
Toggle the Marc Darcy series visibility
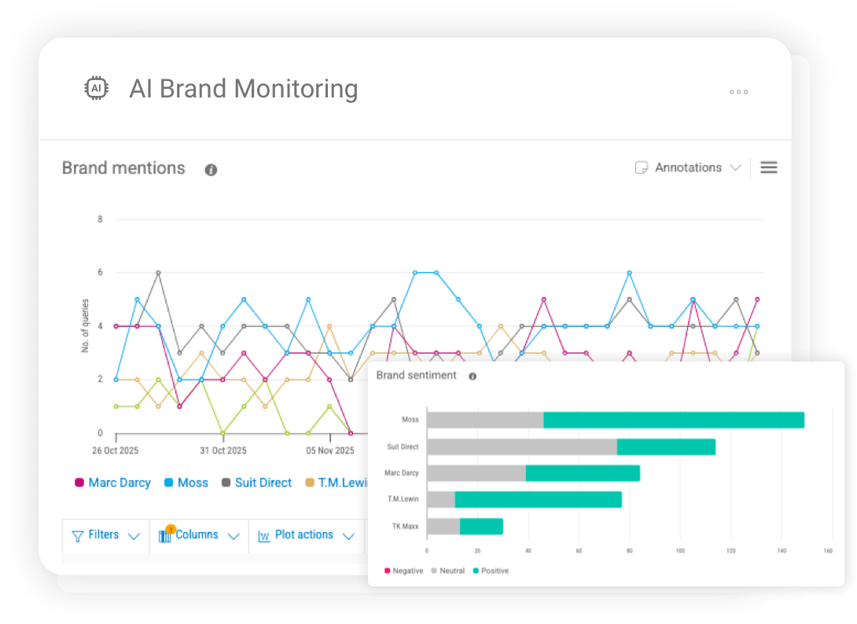112,483
